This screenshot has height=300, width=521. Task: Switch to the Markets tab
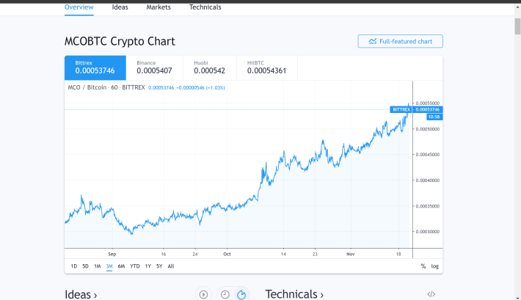coord(159,7)
